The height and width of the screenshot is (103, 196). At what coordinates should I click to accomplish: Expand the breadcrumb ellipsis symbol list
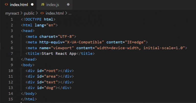pos(70,13)
